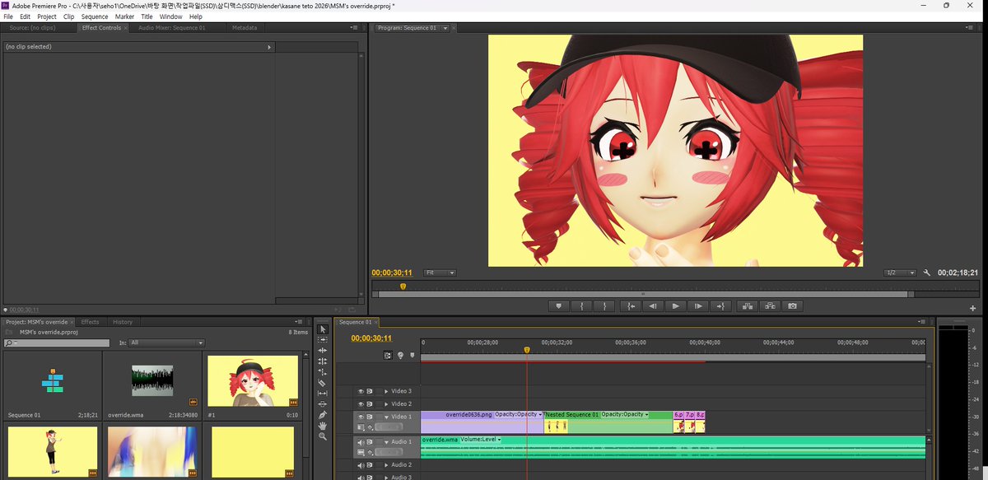Click the Lift button in Program Monitor
This screenshot has width=988, height=480.
(x=747, y=305)
